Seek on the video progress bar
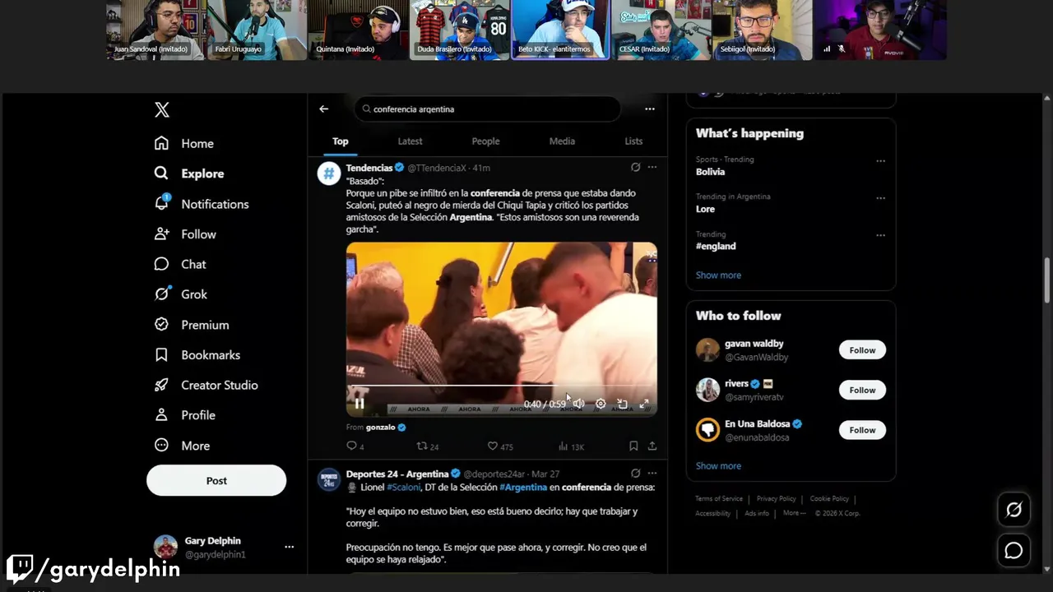Screen dimensions: 1053x592 501,385
